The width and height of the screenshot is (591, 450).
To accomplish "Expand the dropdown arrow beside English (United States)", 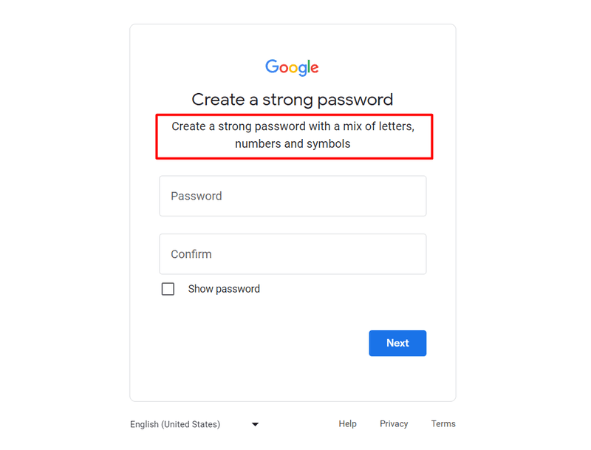I will [255, 424].
